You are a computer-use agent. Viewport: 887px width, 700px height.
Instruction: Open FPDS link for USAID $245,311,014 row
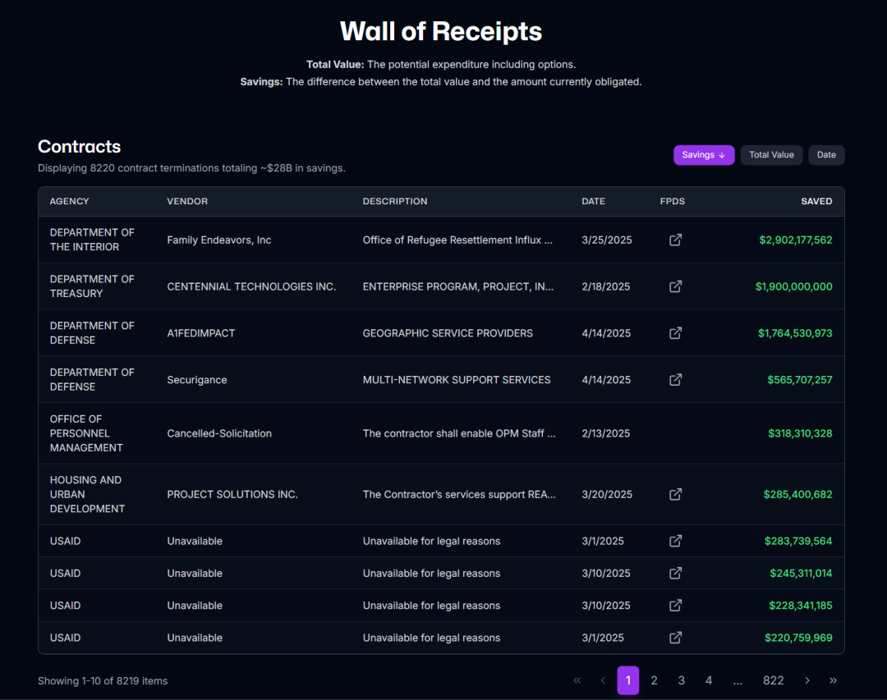coord(675,574)
